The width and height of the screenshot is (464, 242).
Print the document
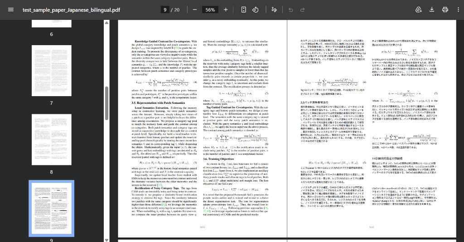point(445,10)
